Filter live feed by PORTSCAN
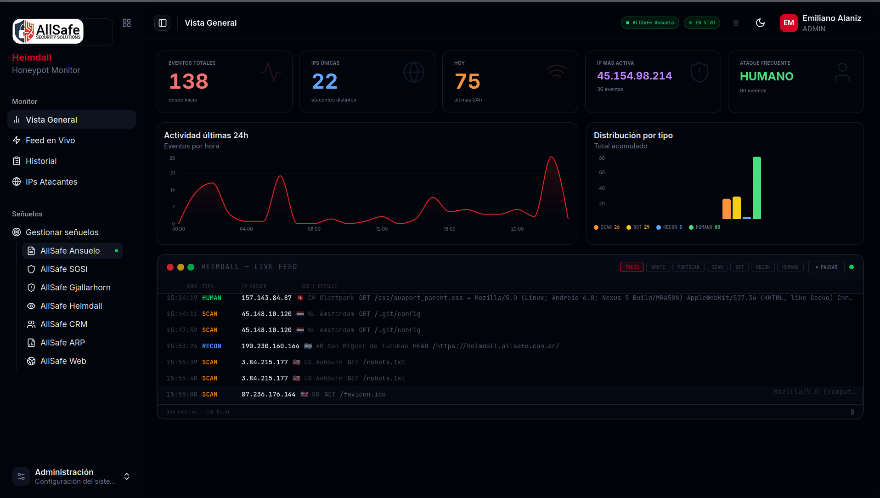 (688, 267)
